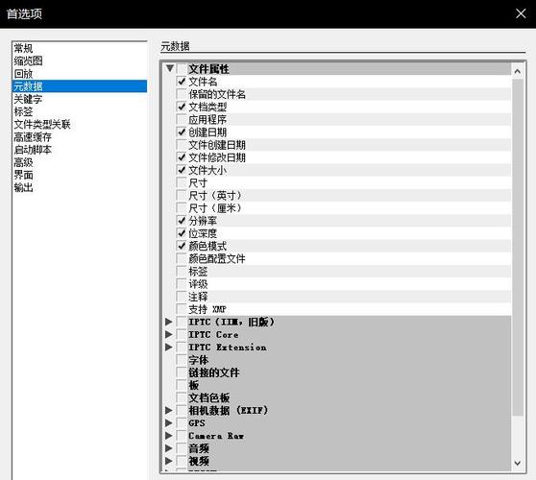Open the 缩览图 preferences category
Screen dimensions: 536x480
click(x=80, y=60)
